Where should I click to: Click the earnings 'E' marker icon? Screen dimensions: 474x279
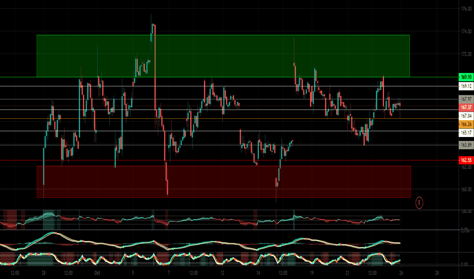click(x=419, y=203)
